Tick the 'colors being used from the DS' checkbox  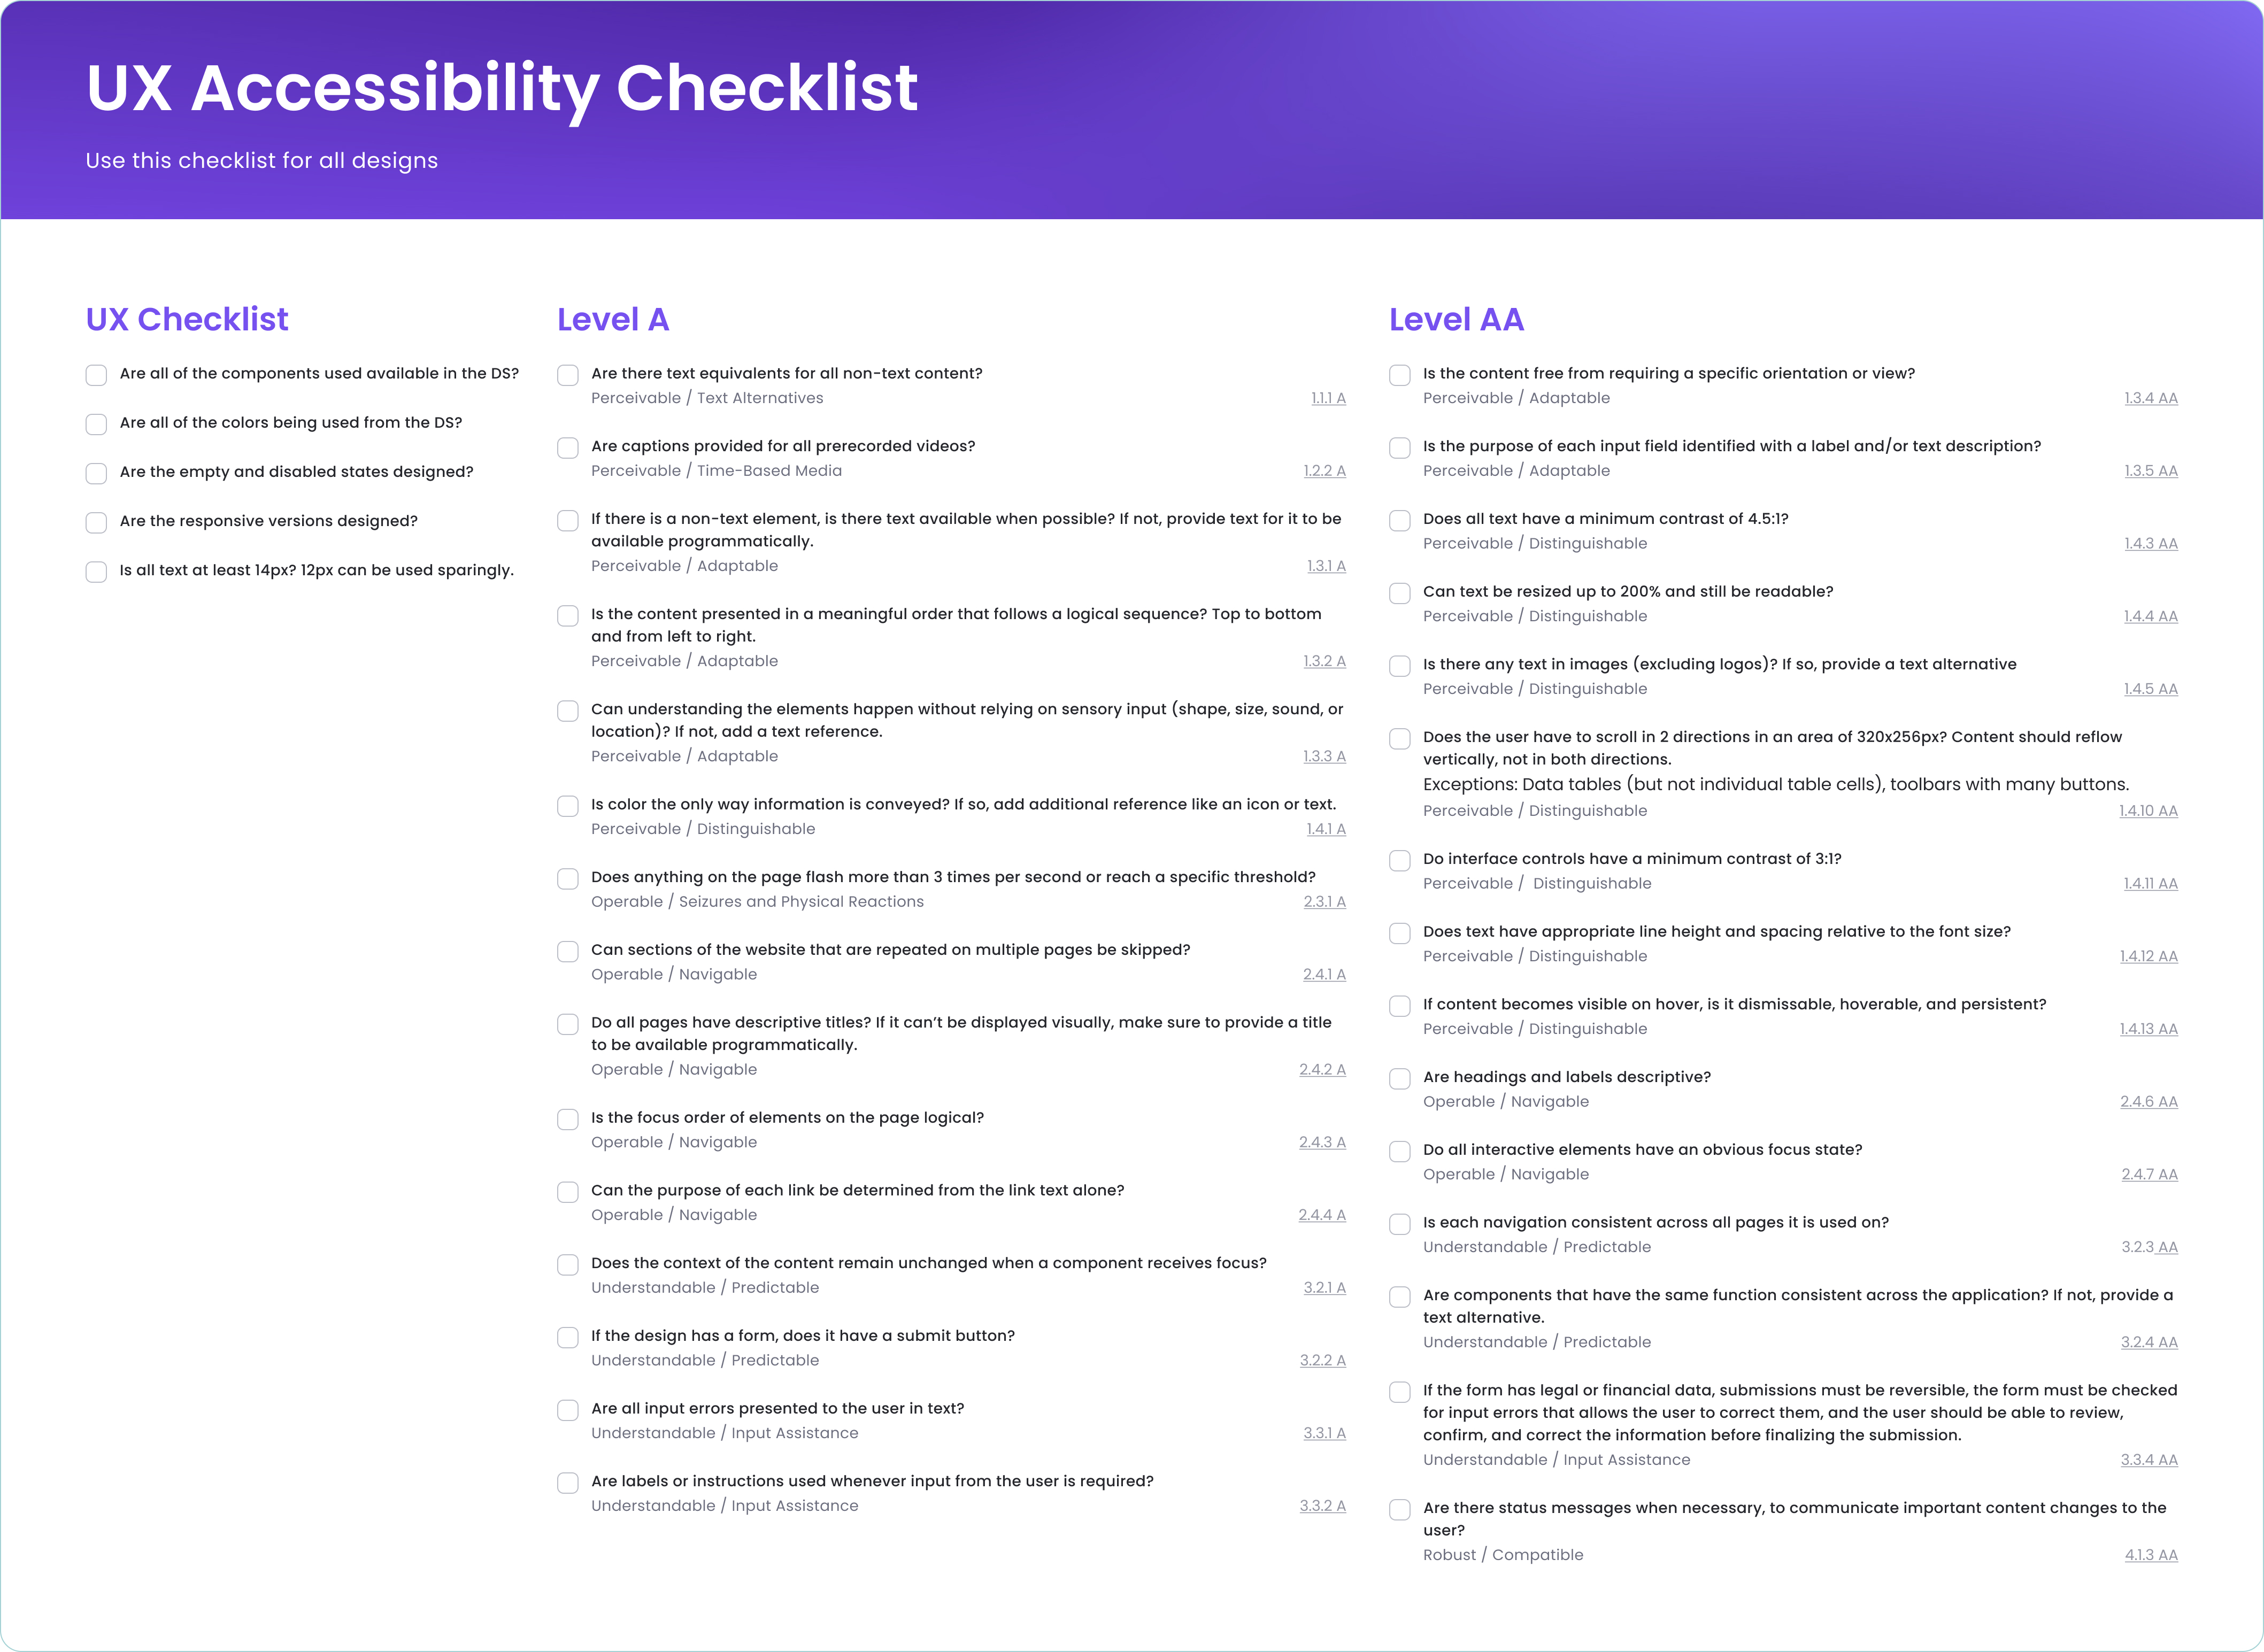tap(96, 424)
